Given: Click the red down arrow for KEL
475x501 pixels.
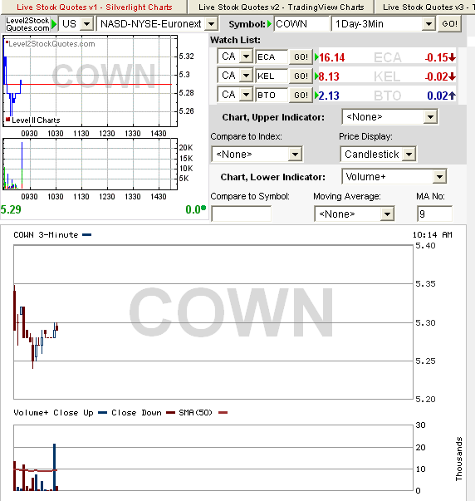Looking at the screenshot, I should tap(452, 77).
